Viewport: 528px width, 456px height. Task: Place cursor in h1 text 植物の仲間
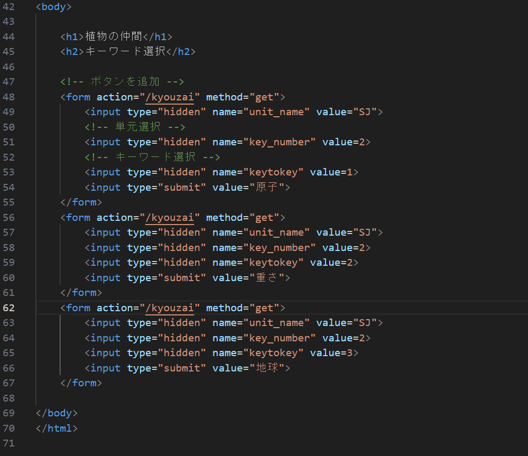(113, 36)
